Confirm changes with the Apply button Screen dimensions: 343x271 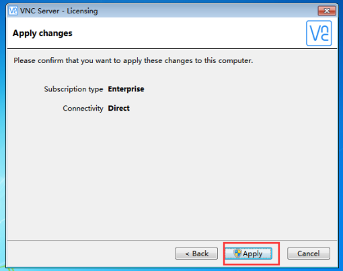click(248, 254)
